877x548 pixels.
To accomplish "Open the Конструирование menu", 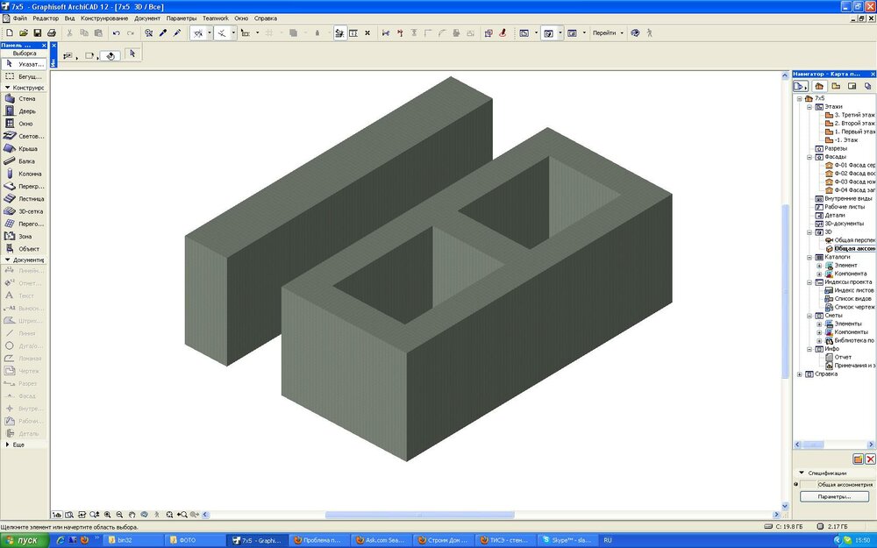I will [103, 18].
